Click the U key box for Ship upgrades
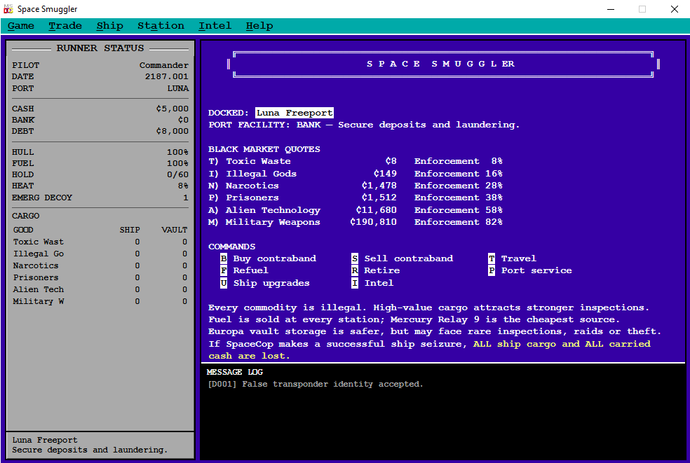The height and width of the screenshot is (463, 690). (x=224, y=283)
